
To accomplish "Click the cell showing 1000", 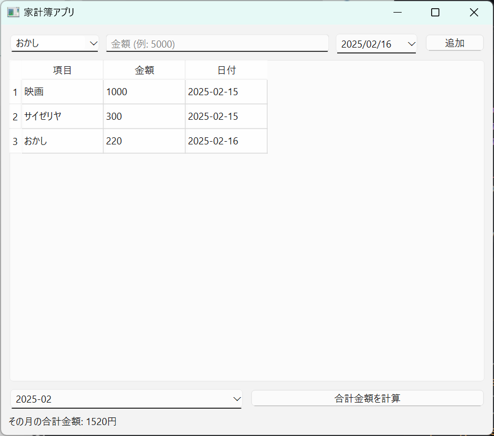I will tap(144, 91).
